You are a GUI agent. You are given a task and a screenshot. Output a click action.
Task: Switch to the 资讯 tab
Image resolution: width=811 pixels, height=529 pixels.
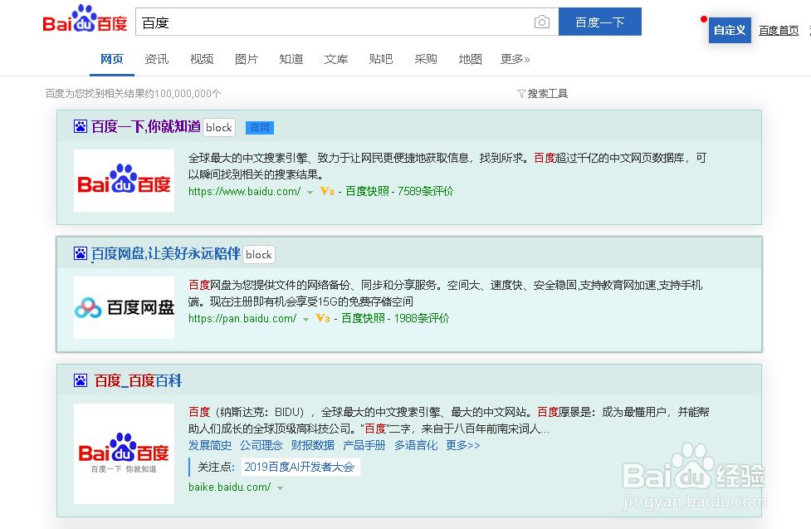coord(157,59)
